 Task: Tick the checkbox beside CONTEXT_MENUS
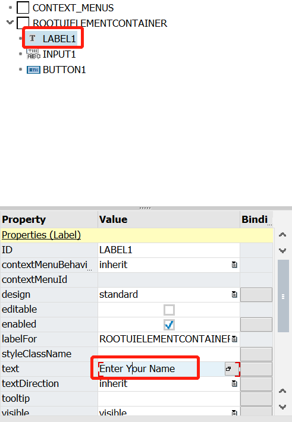pos(23,7)
